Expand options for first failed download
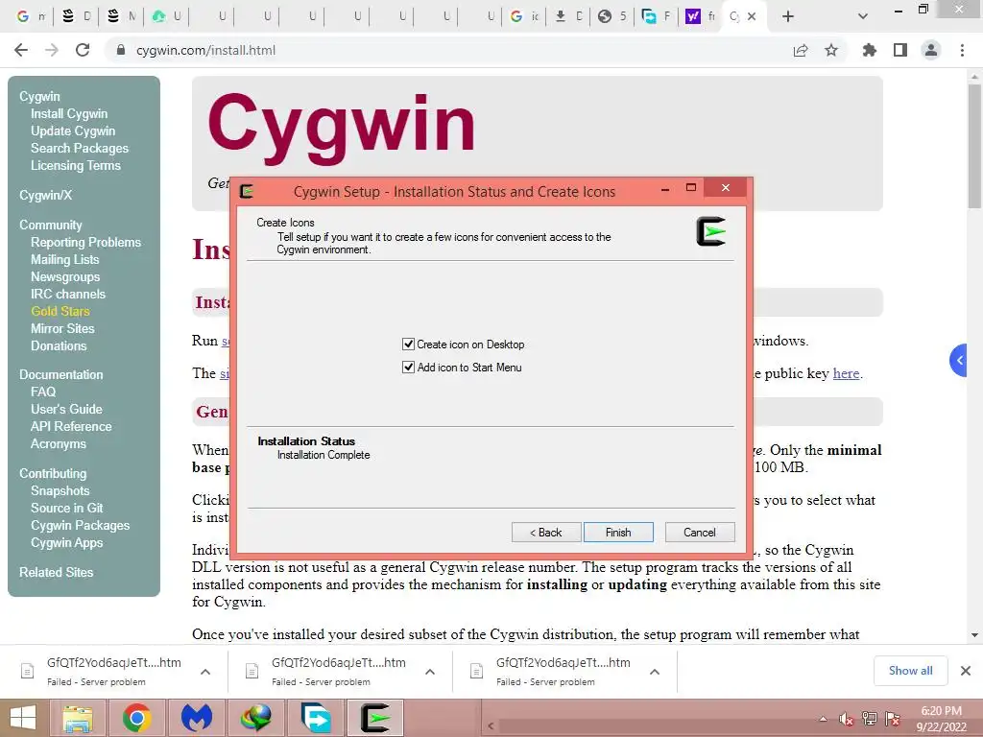The image size is (983, 737). [x=205, y=671]
